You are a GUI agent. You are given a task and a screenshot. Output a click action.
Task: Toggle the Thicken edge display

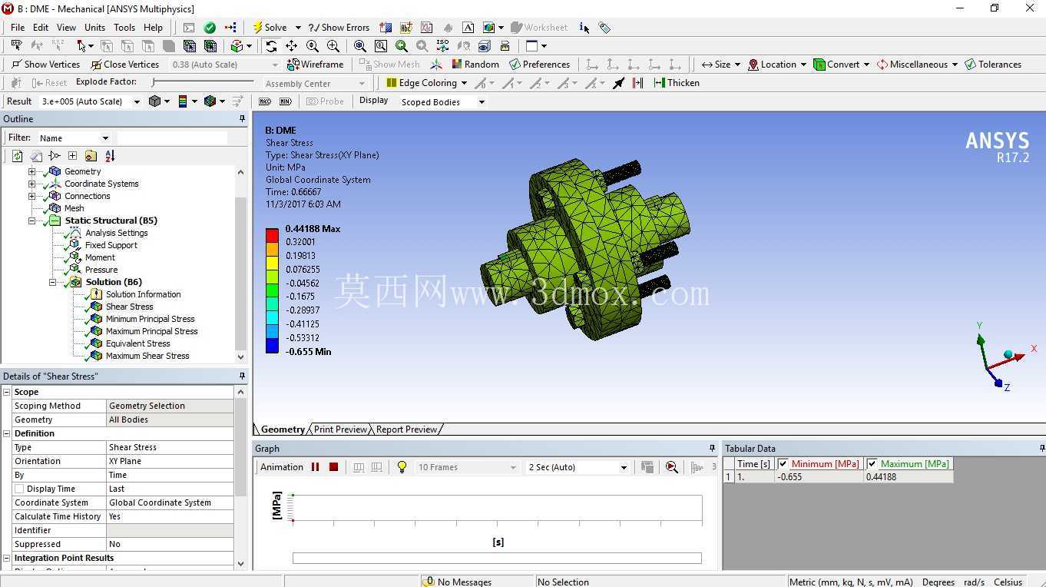pos(676,83)
